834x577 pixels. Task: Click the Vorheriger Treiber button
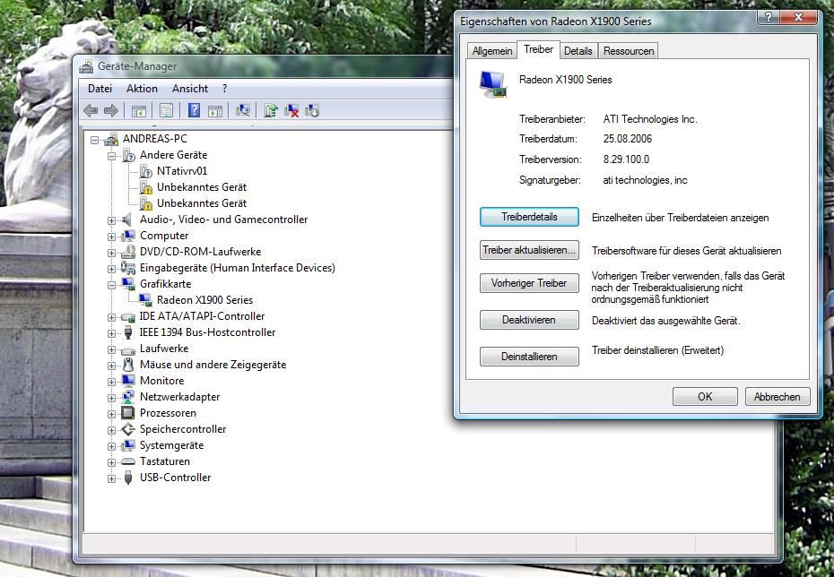coord(529,283)
